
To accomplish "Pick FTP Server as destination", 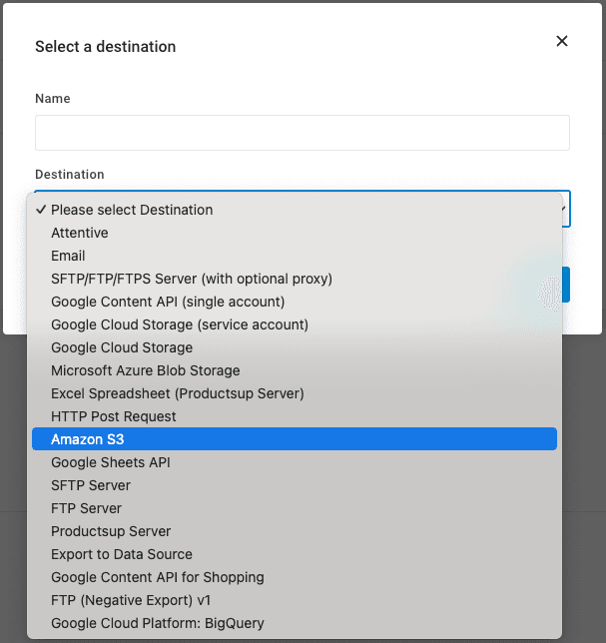I will pyautogui.click(x=86, y=508).
